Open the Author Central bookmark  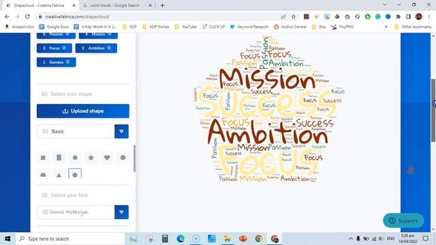[x=290, y=27]
